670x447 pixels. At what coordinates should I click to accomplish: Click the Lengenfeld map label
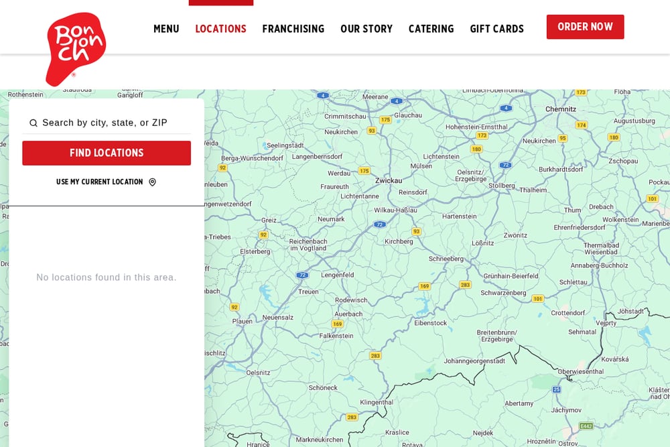click(337, 275)
